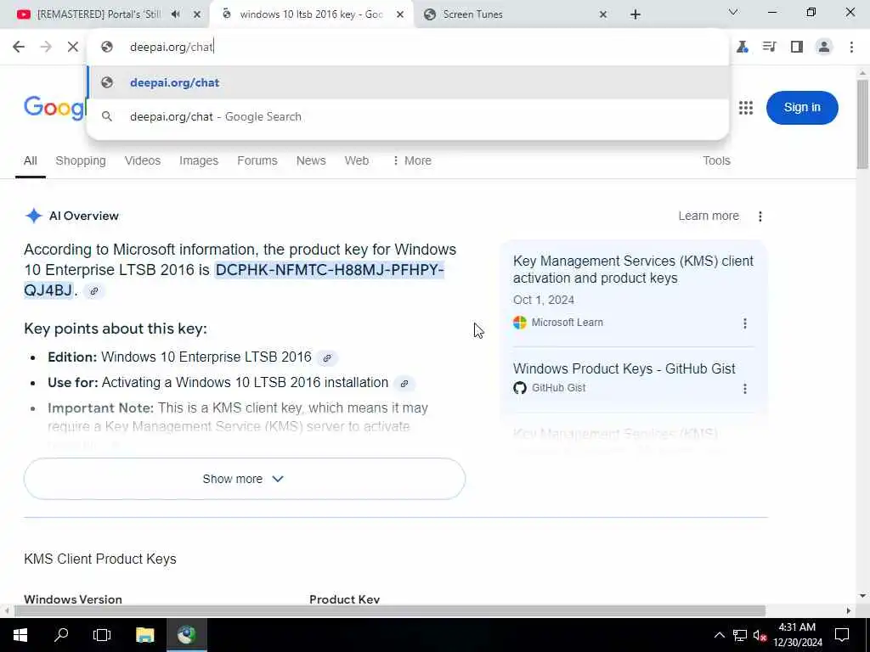Toggle the browser side panel icon

point(797,47)
